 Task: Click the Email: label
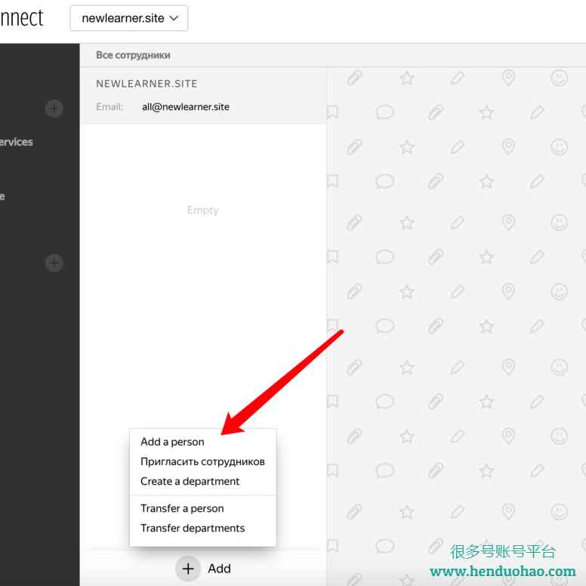[x=109, y=107]
